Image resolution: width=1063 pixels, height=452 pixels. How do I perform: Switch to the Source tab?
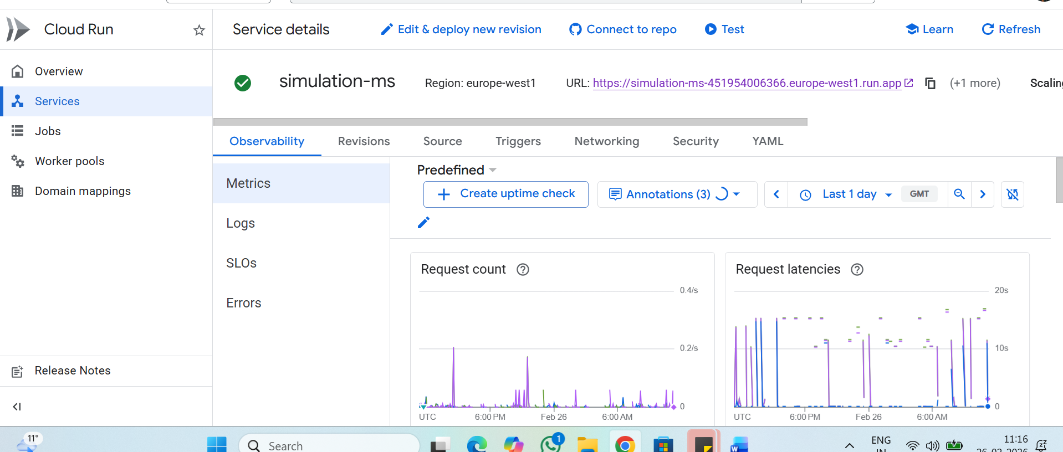443,141
